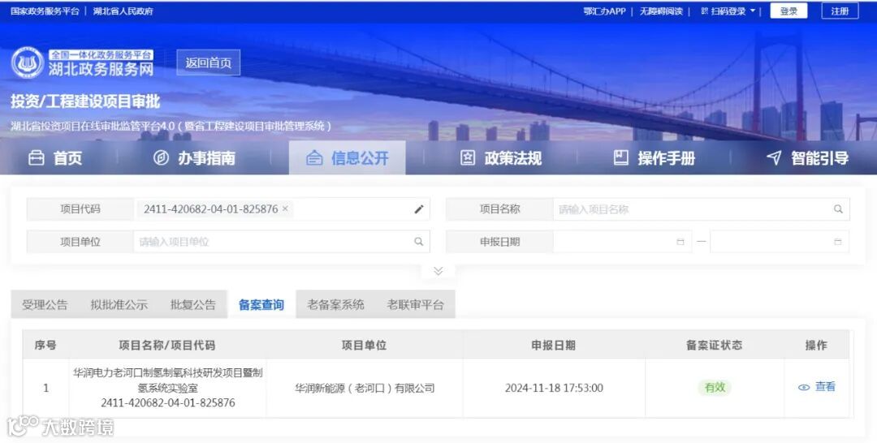Switch to the 受理公告 tab
Screen dimensions: 877x443
click(45, 304)
